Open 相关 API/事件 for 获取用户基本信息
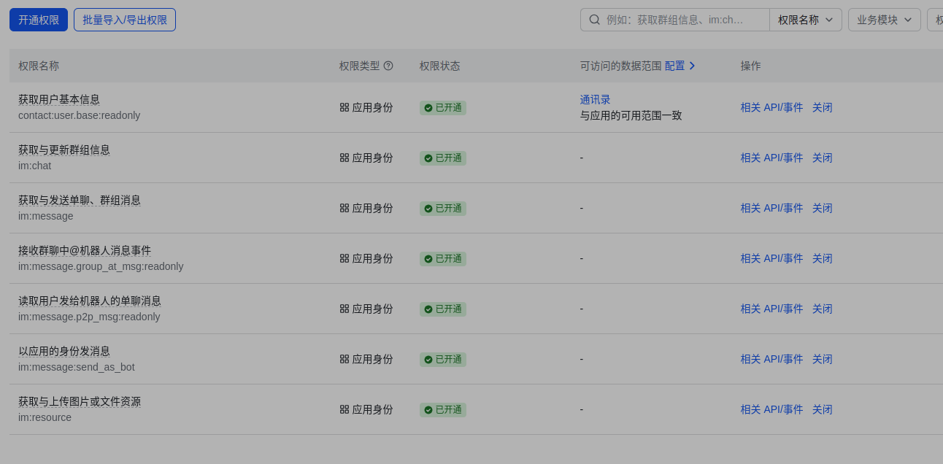943x464 pixels. (x=772, y=107)
